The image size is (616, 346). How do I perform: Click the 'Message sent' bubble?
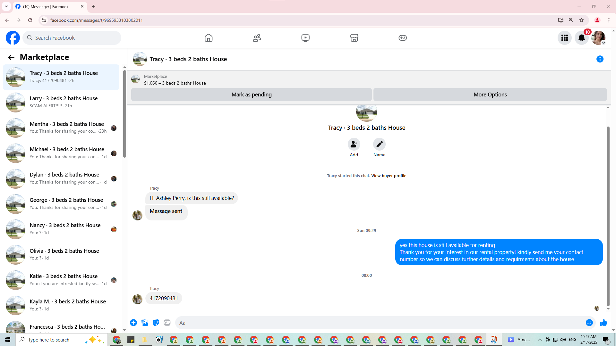pyautogui.click(x=166, y=212)
